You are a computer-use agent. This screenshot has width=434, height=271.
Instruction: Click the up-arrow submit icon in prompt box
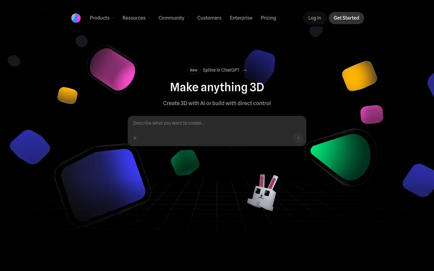[x=298, y=138]
